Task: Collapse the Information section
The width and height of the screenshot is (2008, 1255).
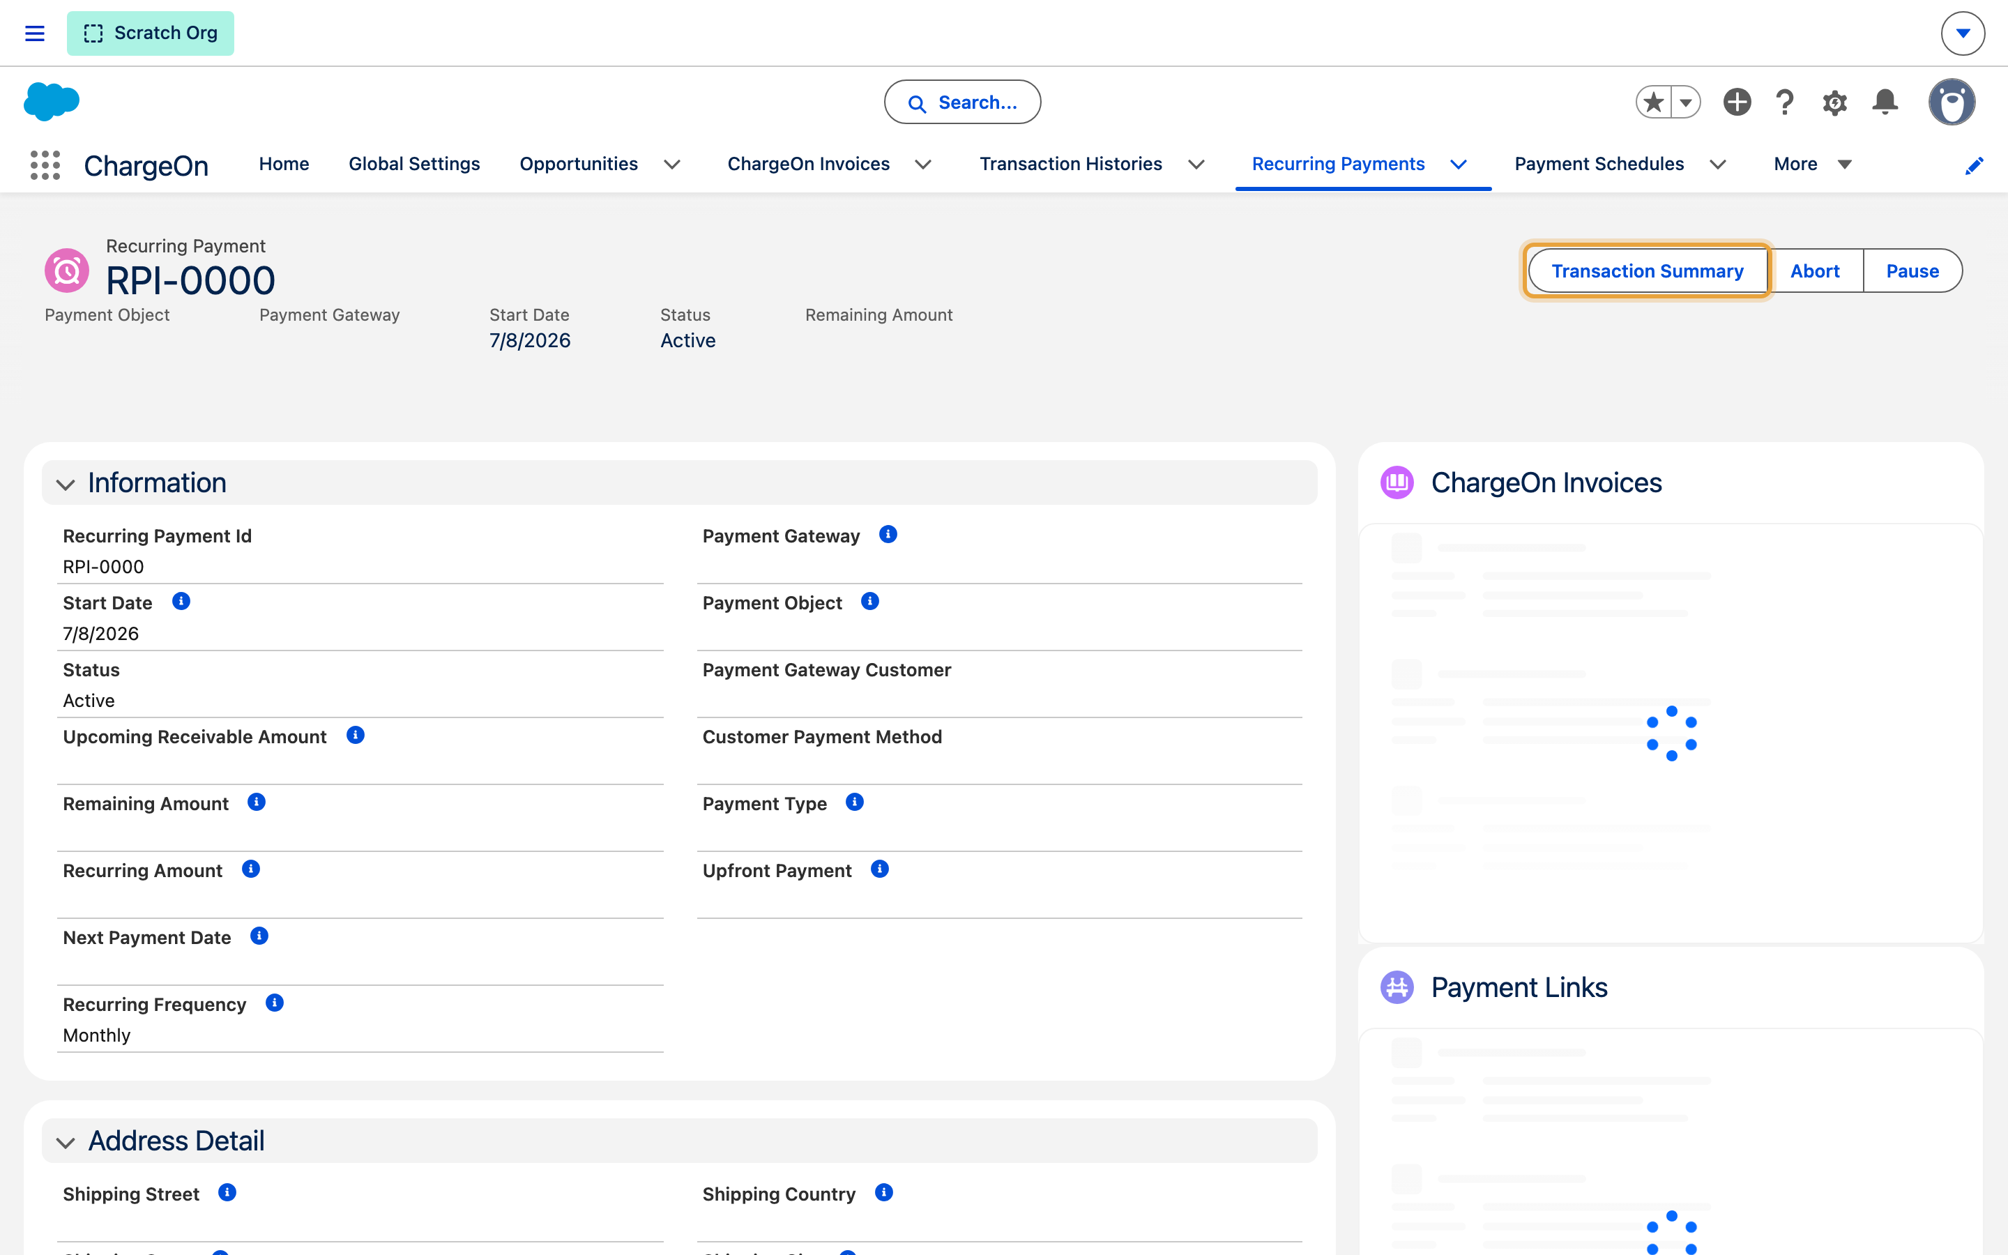Action: (x=66, y=484)
